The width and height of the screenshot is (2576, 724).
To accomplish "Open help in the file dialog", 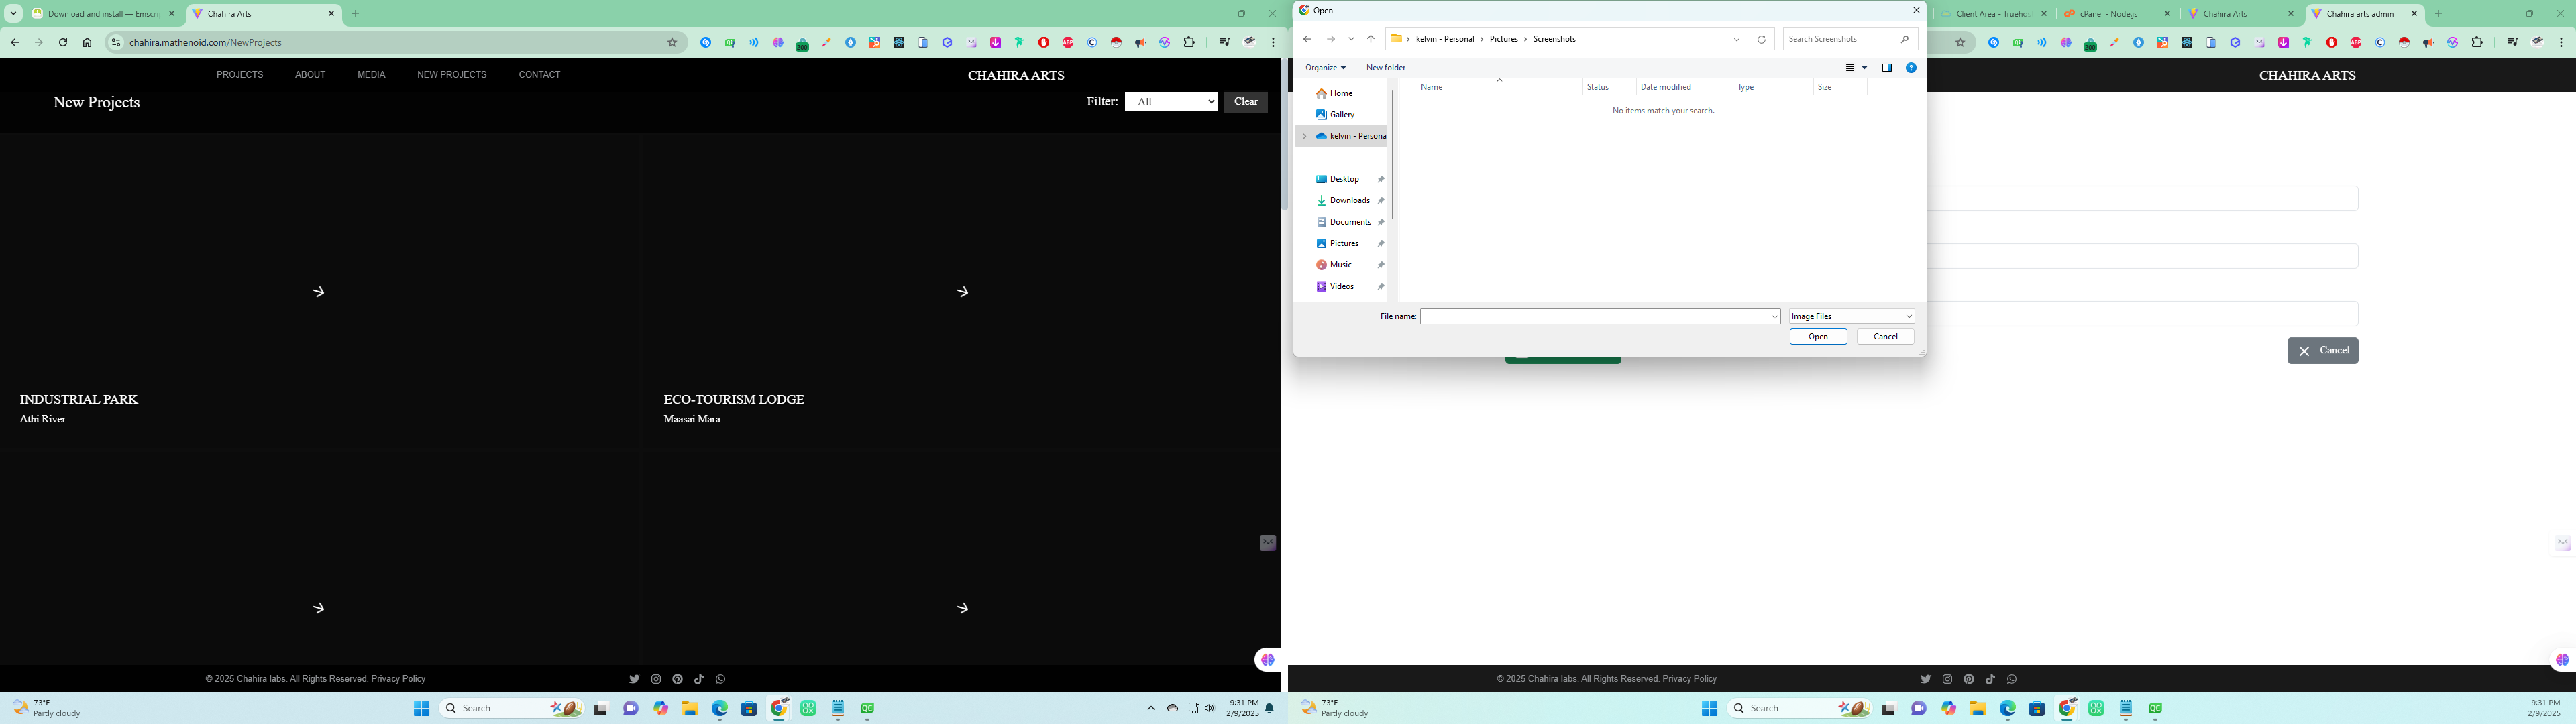I will click(1910, 68).
